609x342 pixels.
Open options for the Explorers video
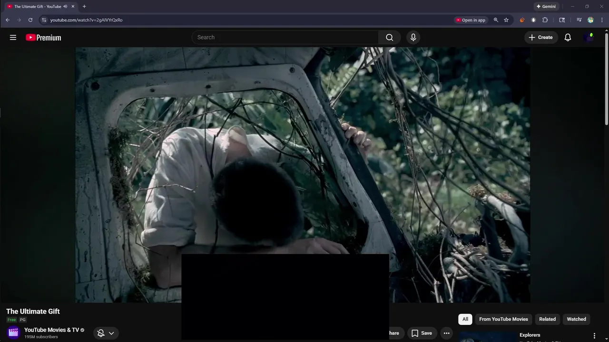594,336
